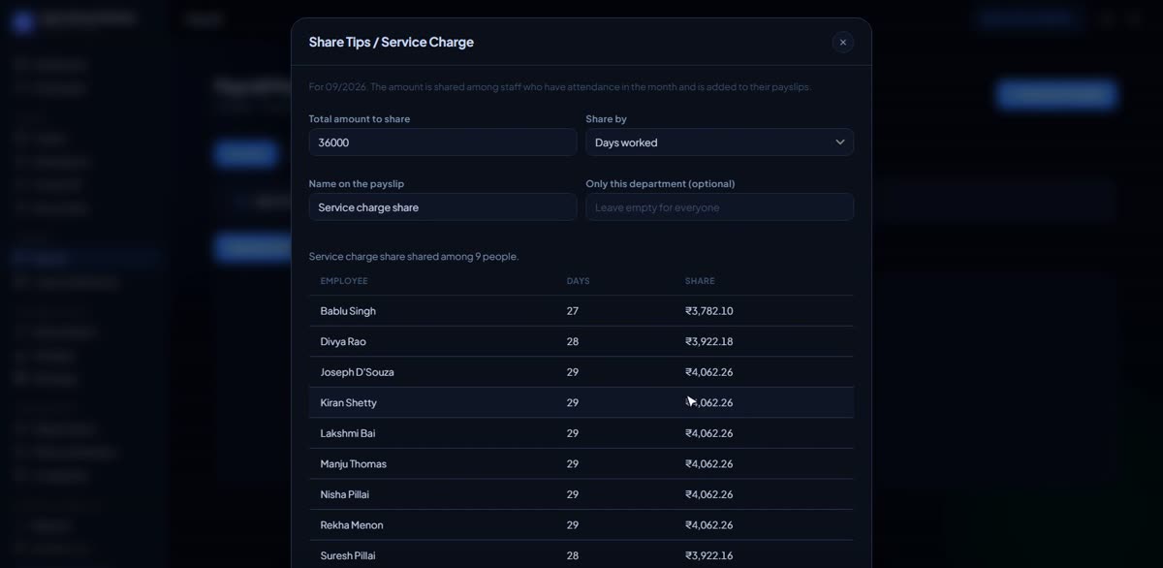The height and width of the screenshot is (568, 1163).
Task: Click Bablu Singh's share ₹3,782.10
Action: tap(709, 311)
